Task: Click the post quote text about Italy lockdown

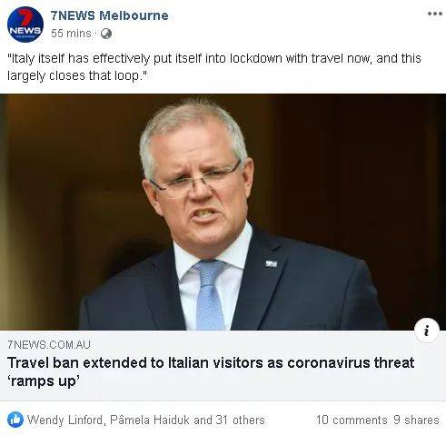Action: pyautogui.click(x=213, y=67)
